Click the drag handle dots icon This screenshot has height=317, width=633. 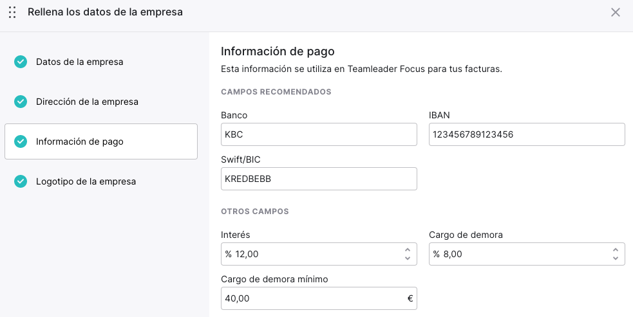click(x=12, y=12)
